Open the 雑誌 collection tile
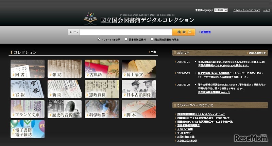The image size is (272, 146). click(x=65, y=69)
